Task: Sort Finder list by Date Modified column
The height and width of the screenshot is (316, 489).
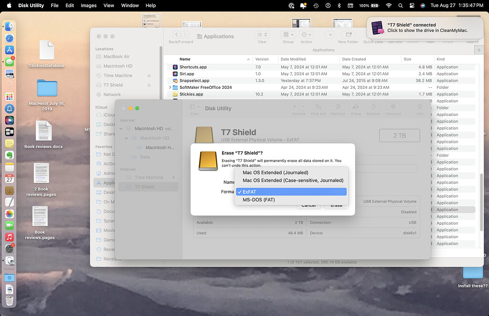Action: (293, 59)
